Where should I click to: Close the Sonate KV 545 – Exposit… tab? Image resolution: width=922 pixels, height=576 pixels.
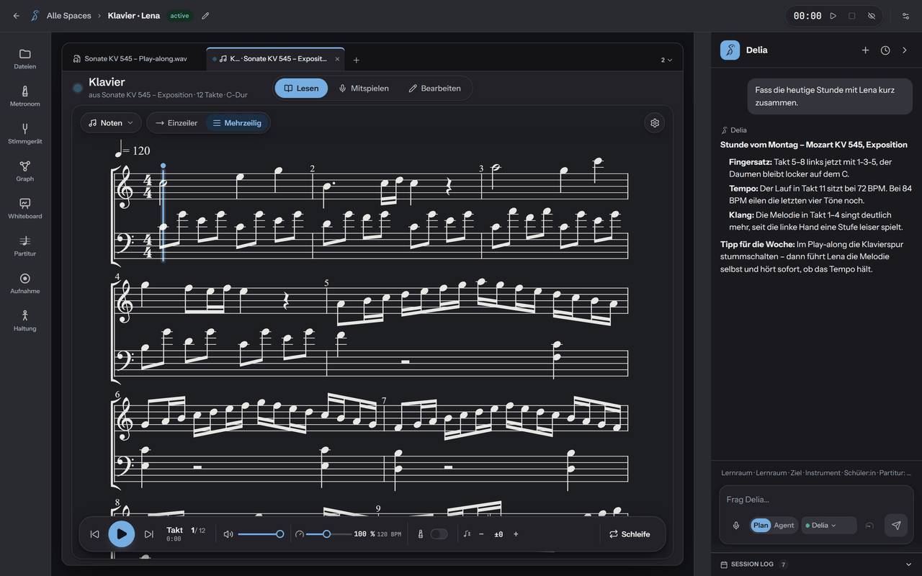336,59
